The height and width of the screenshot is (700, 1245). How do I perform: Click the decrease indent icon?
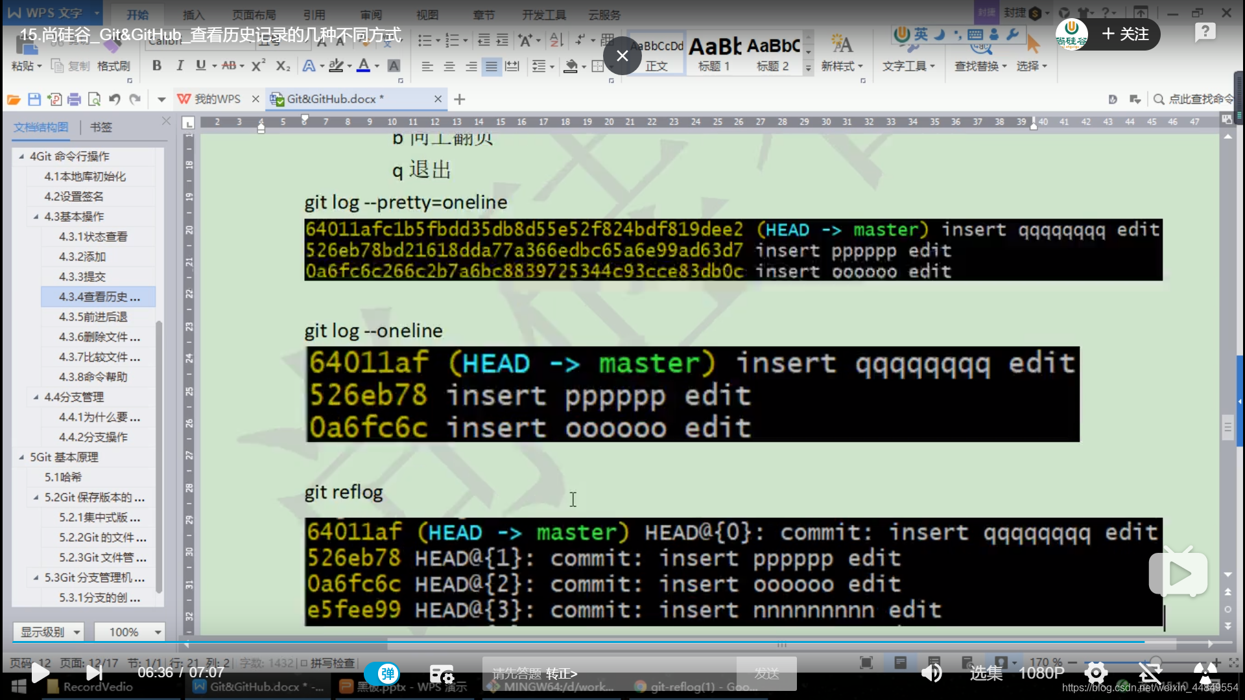coord(484,40)
